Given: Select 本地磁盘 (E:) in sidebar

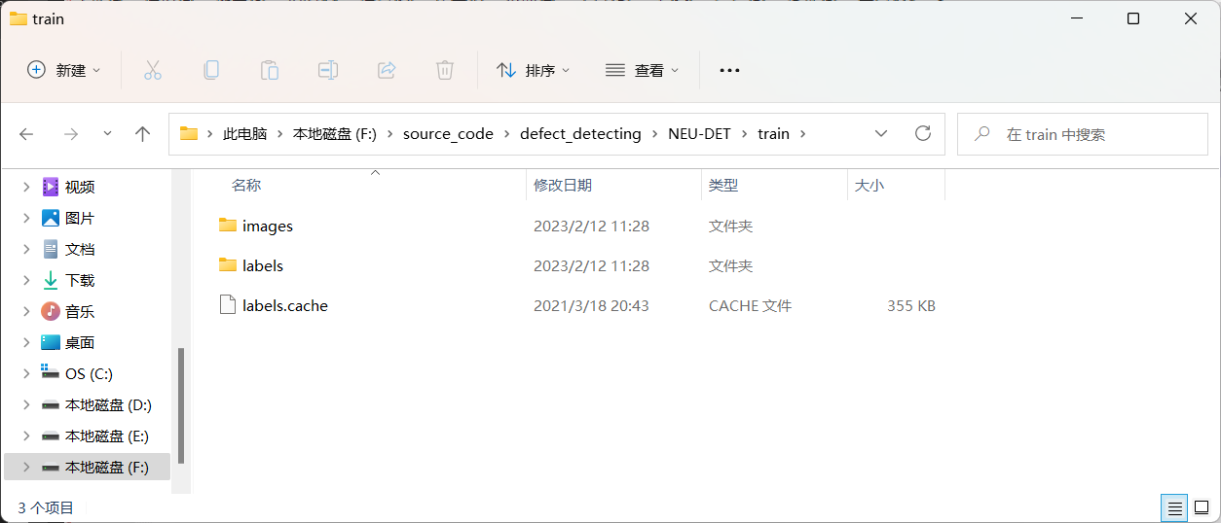Looking at the screenshot, I should click(107, 436).
